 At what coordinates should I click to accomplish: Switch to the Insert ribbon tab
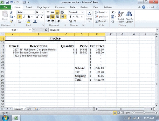coord(29,7)
